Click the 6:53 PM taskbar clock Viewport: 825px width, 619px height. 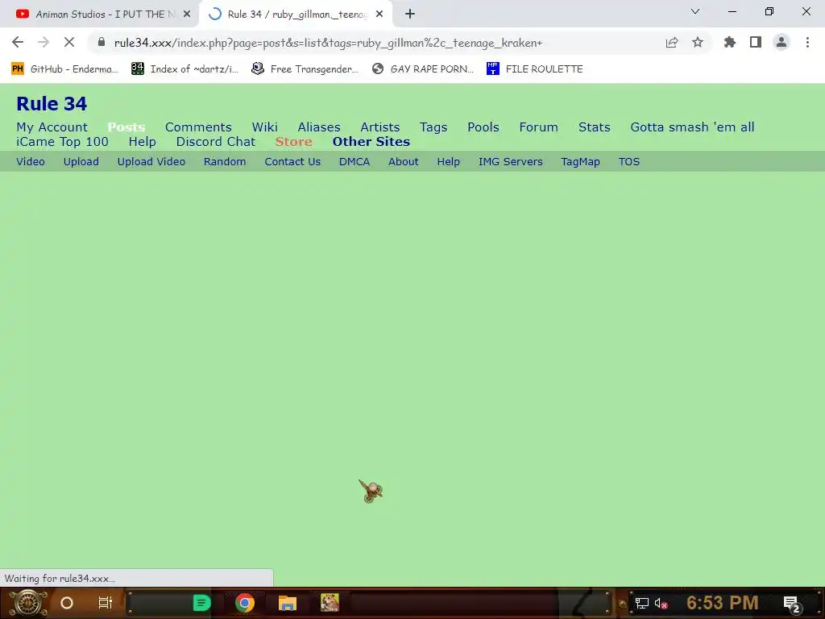point(723,603)
